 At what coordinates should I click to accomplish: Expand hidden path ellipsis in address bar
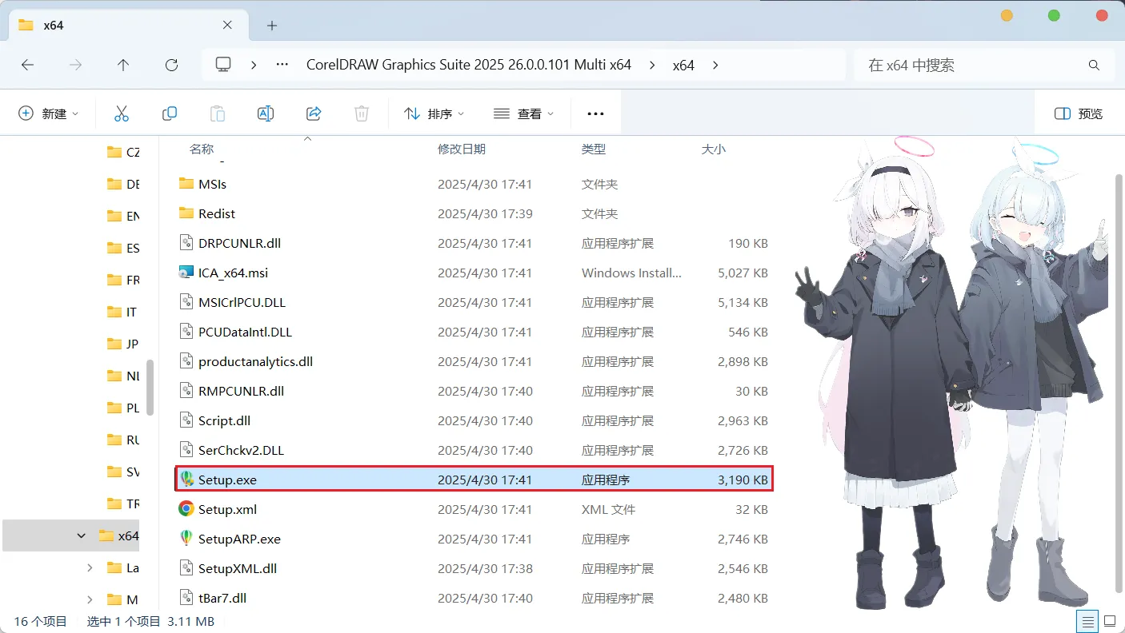[x=282, y=65]
